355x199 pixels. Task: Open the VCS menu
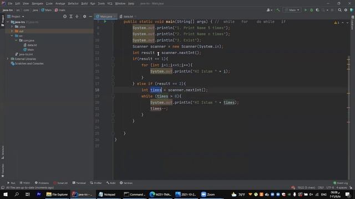[110, 4]
